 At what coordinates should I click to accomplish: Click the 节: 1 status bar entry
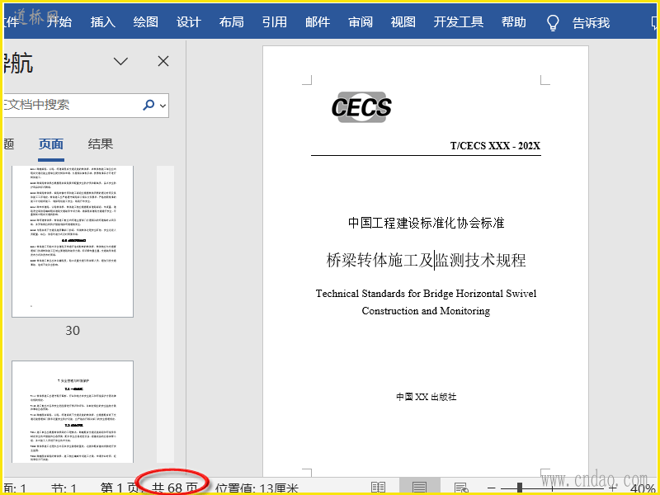point(64,488)
